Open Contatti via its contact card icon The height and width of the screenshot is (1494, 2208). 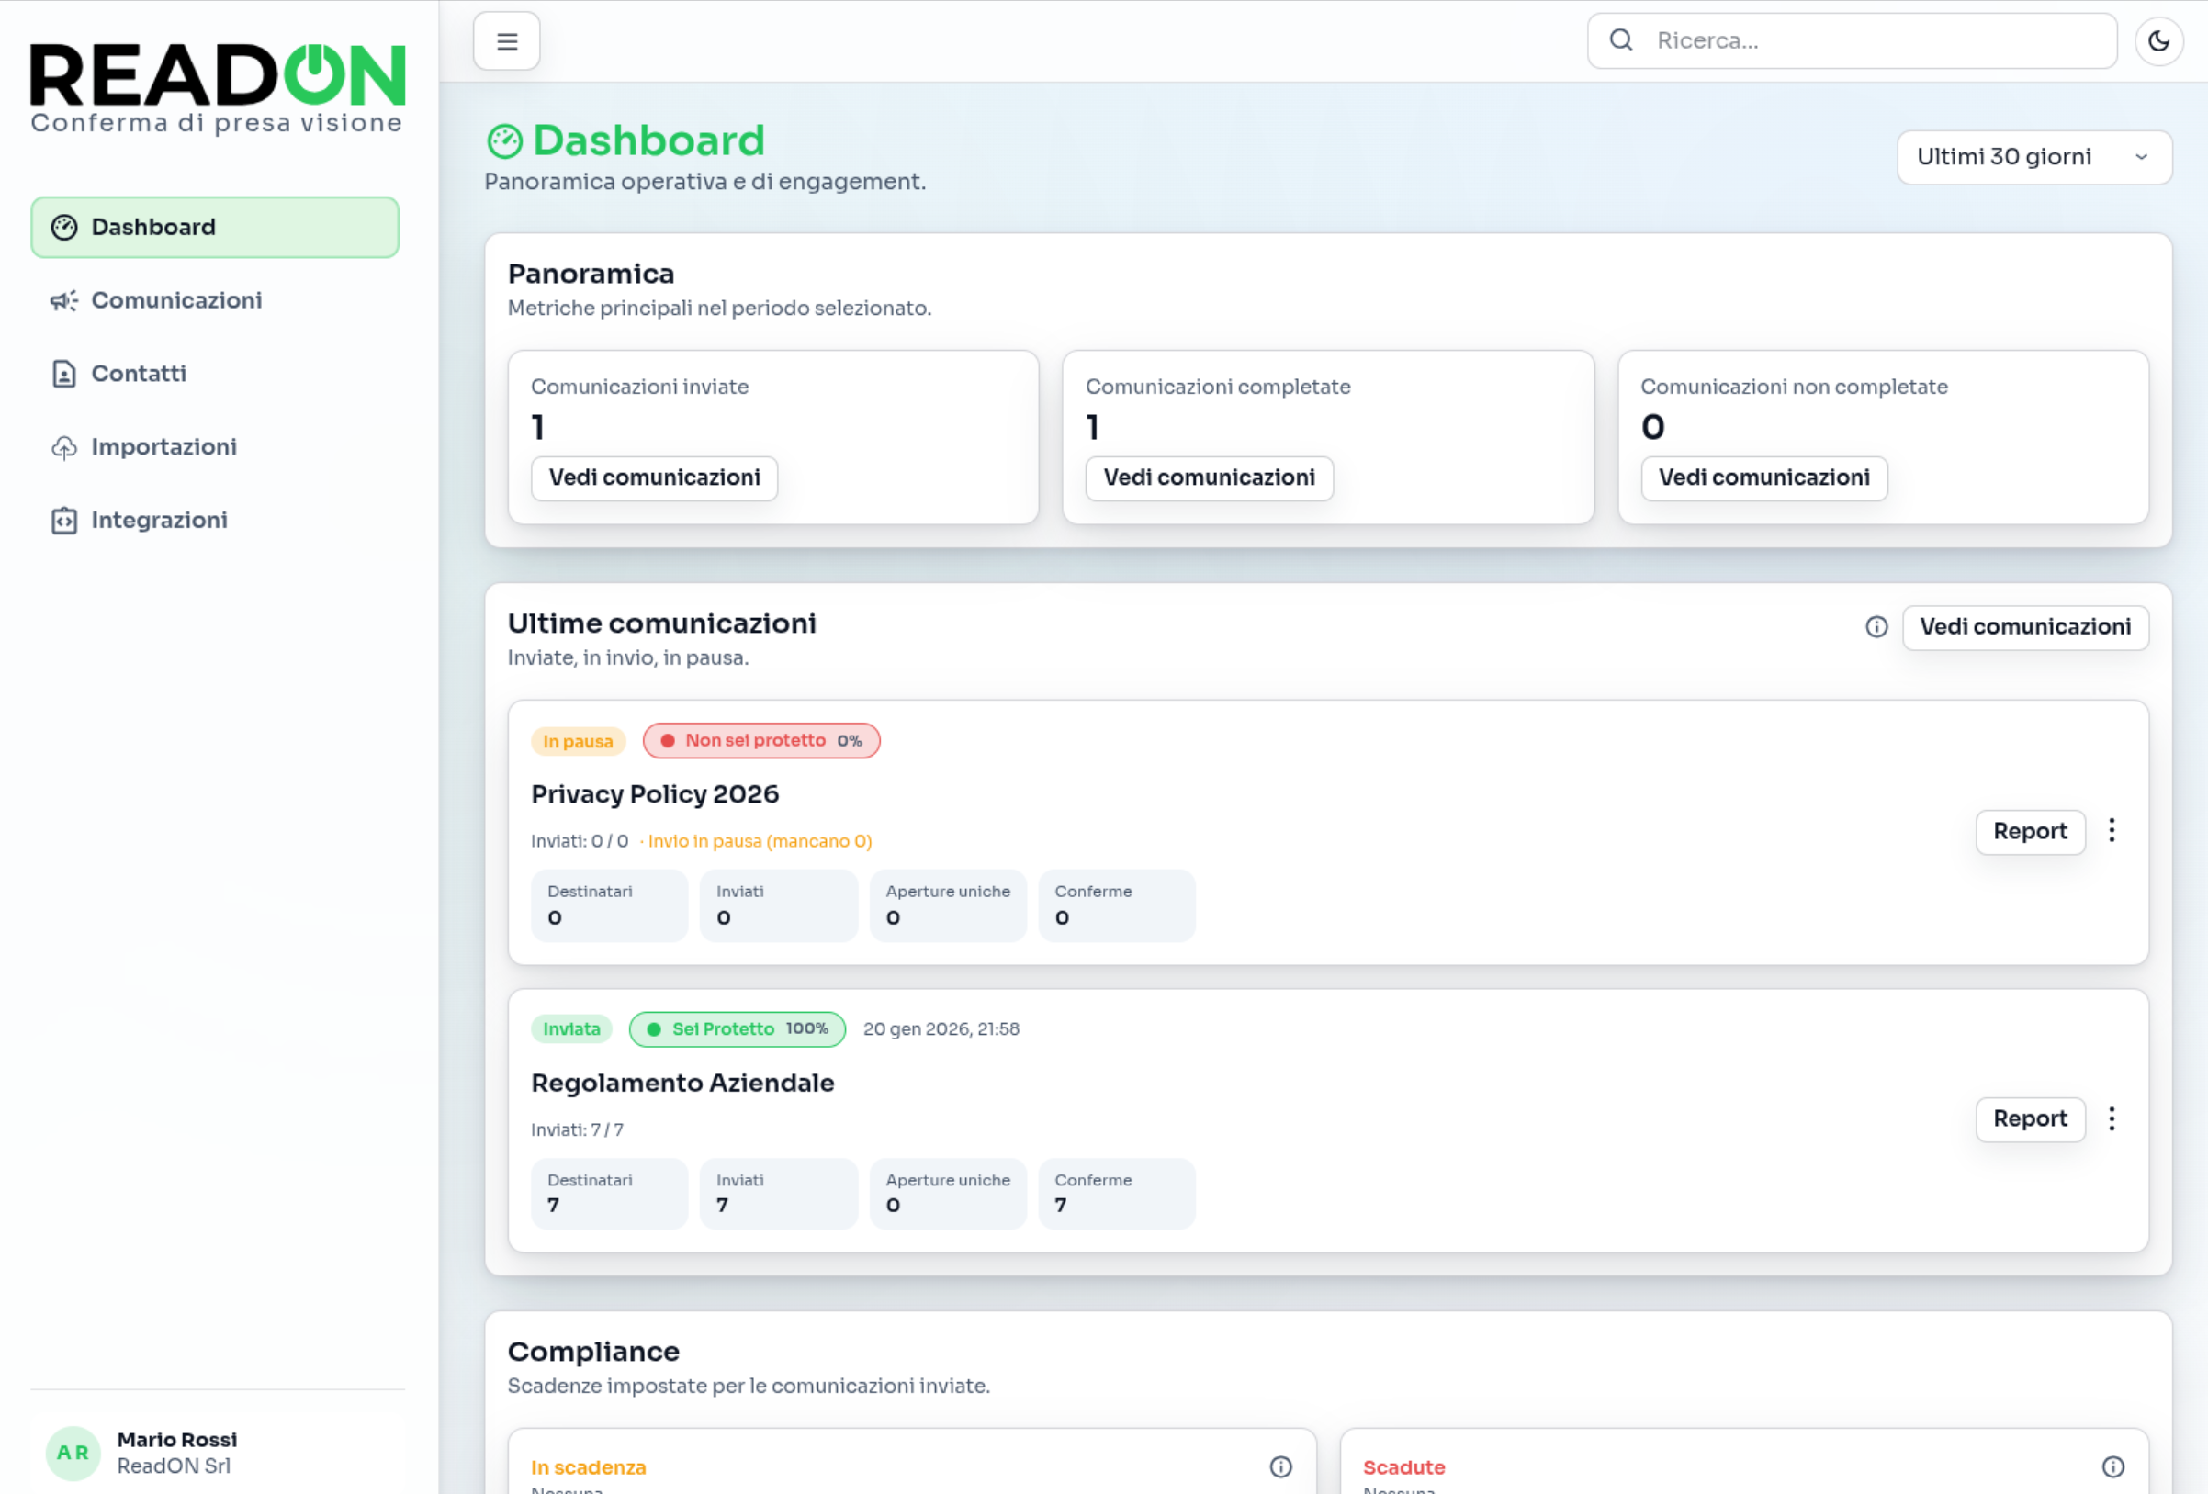click(62, 373)
